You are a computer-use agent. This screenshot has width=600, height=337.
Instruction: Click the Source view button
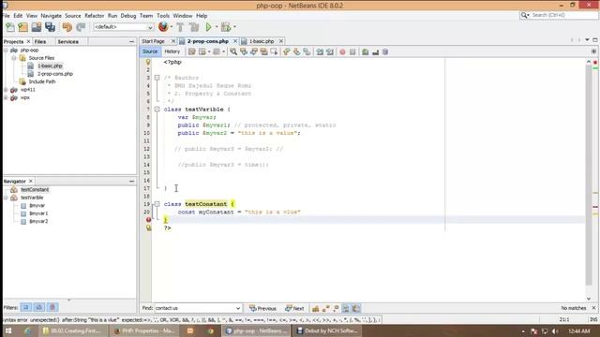click(x=150, y=51)
